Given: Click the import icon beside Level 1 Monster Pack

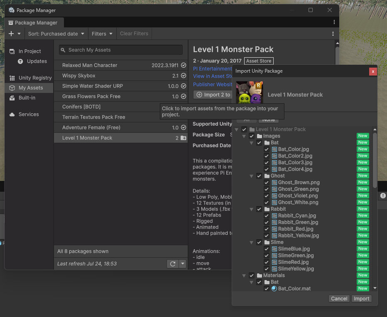Looking at the screenshot, I should [x=183, y=138].
